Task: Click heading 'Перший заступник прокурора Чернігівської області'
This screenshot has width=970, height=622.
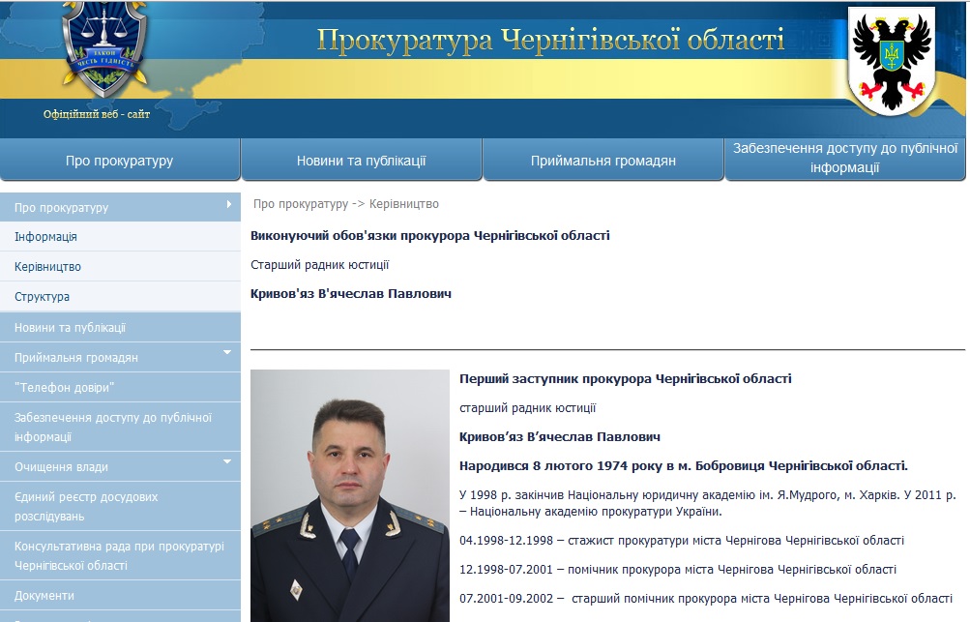Action: click(x=626, y=378)
